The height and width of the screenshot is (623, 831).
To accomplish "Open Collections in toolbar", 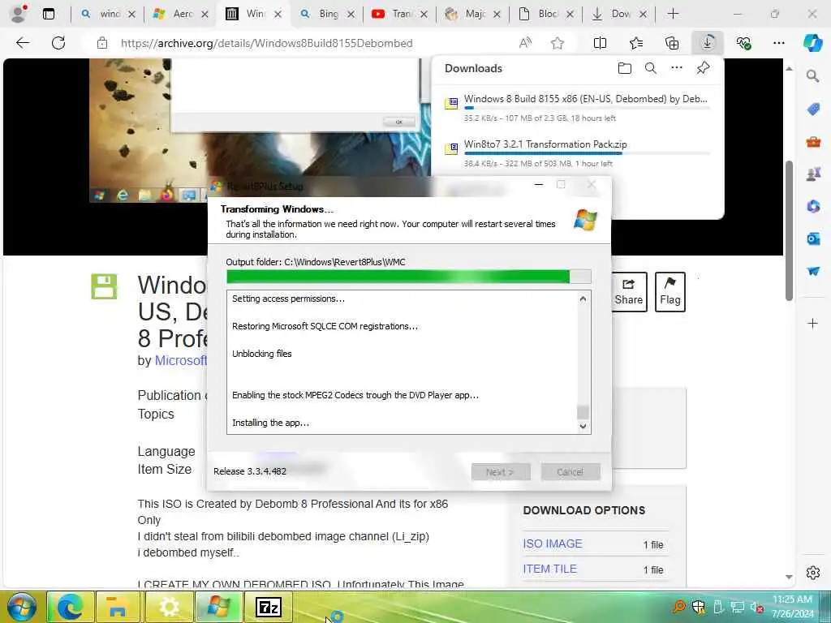I will point(671,43).
